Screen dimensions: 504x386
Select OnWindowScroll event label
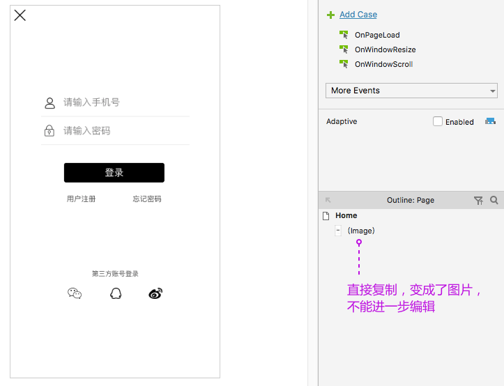coord(384,64)
